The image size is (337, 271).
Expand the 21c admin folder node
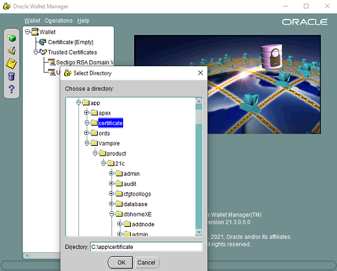pyautogui.click(x=111, y=173)
